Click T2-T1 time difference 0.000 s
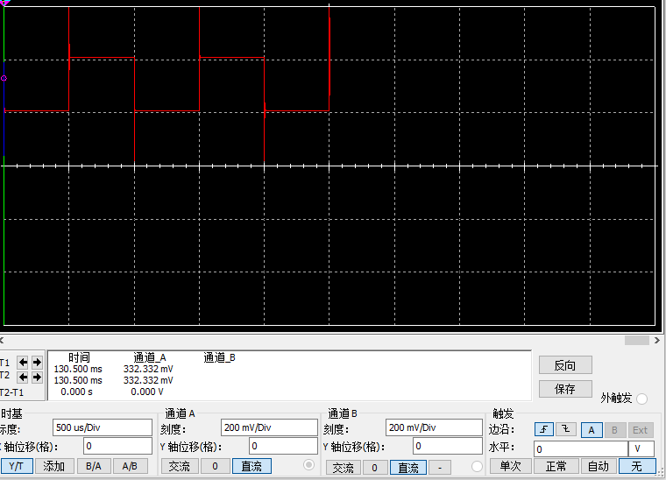Viewport: 666px width, 480px height. click(x=76, y=392)
